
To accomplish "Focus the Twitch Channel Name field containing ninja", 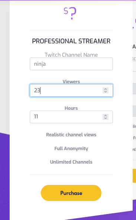I will point(71,64).
